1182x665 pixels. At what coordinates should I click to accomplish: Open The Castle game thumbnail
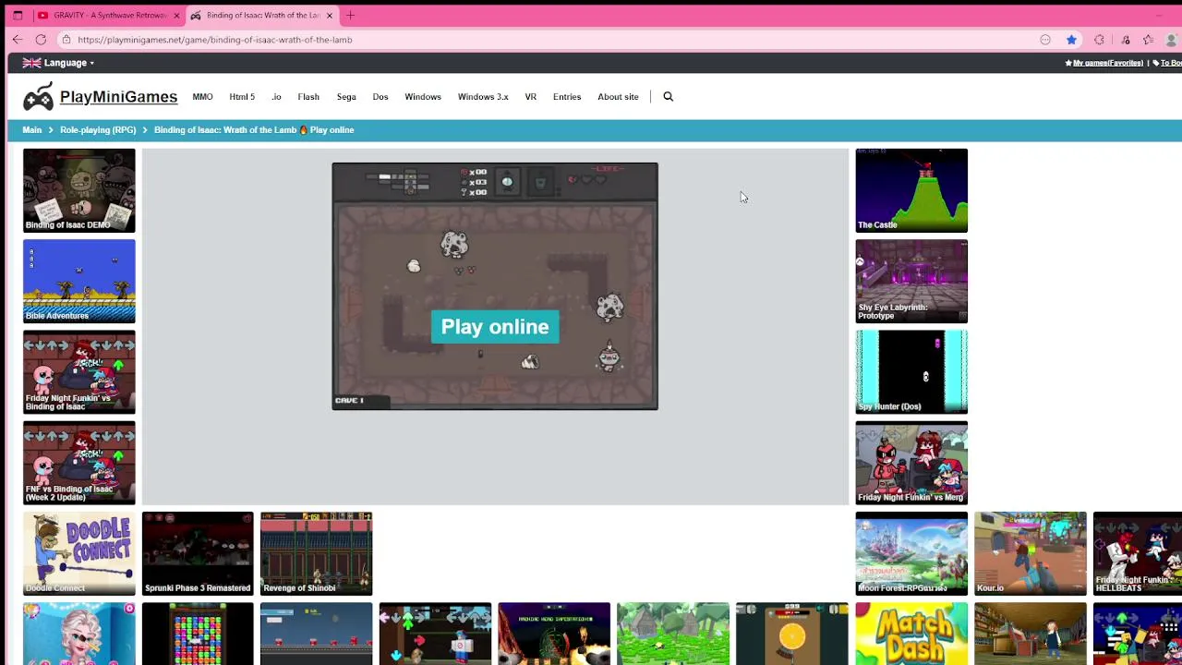point(911,190)
